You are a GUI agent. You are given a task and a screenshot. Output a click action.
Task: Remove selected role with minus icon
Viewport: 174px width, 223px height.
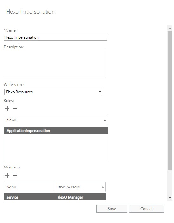click(x=15, y=109)
